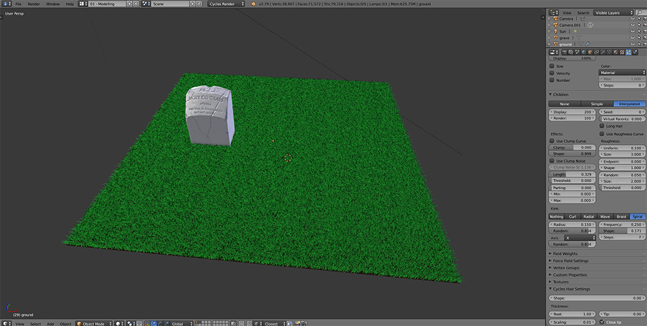Open the Material properties tab sphere icon
Image resolution: width=647 pixels, height=326 pixels.
[x=616, y=52]
